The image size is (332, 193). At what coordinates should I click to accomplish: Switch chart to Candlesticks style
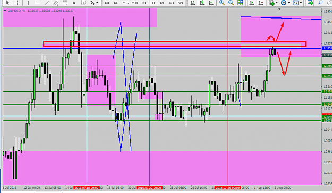[x=202, y=3]
